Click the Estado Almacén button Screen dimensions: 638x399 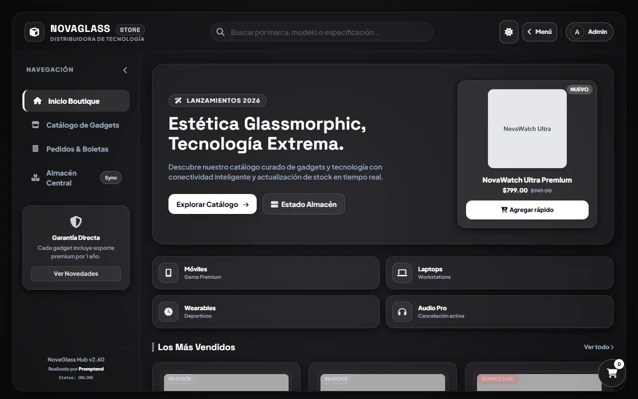304,204
